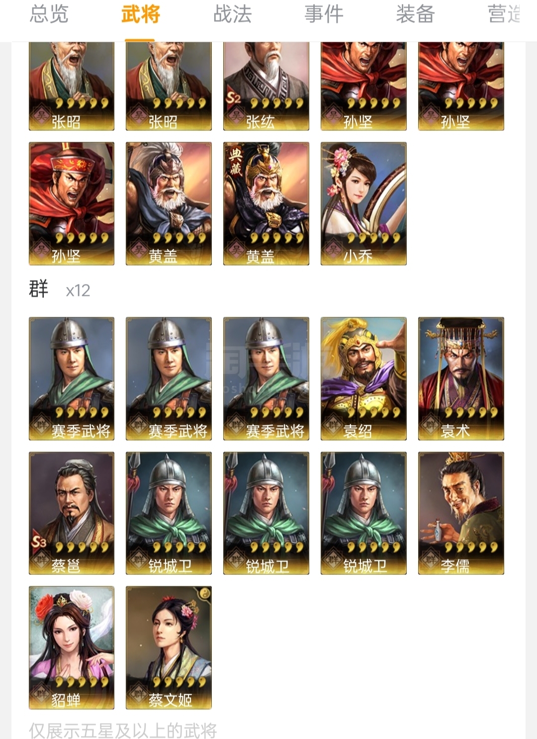Open the 袁绍 general card
537x739 pixels.
pos(363,378)
